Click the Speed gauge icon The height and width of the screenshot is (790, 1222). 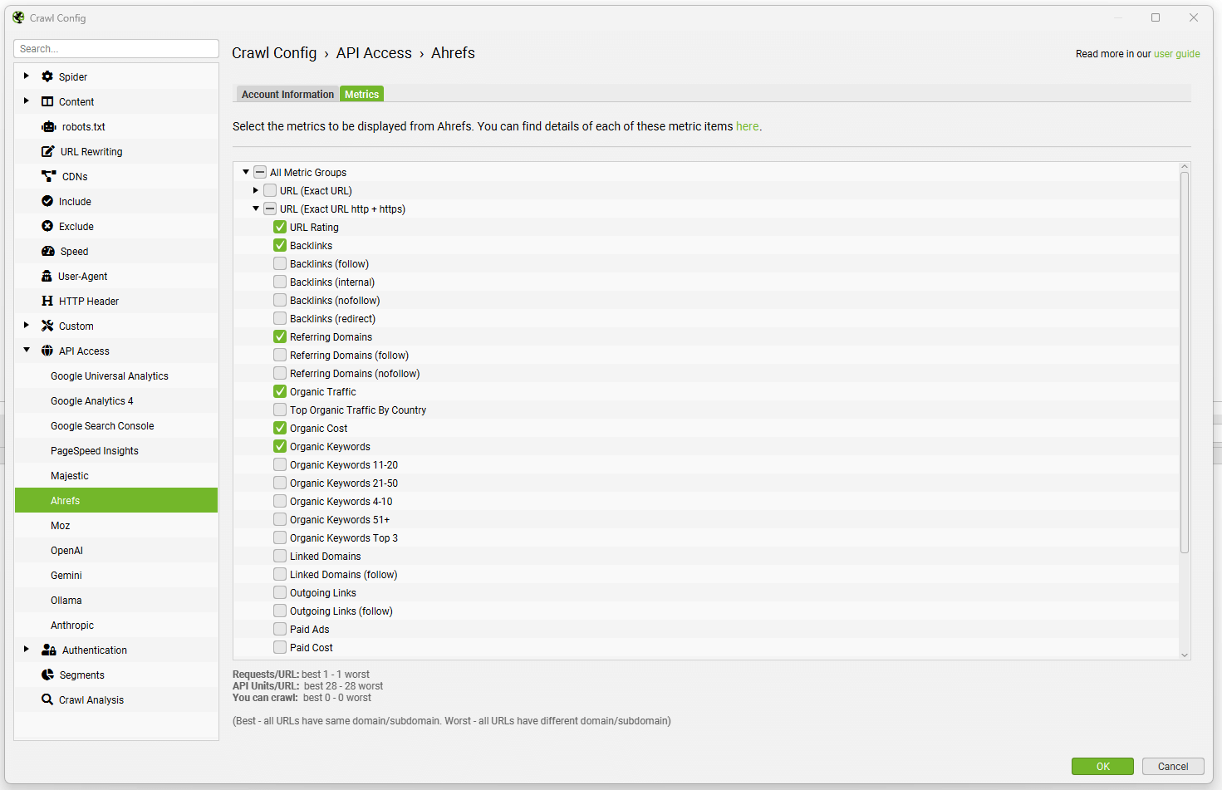[48, 251]
